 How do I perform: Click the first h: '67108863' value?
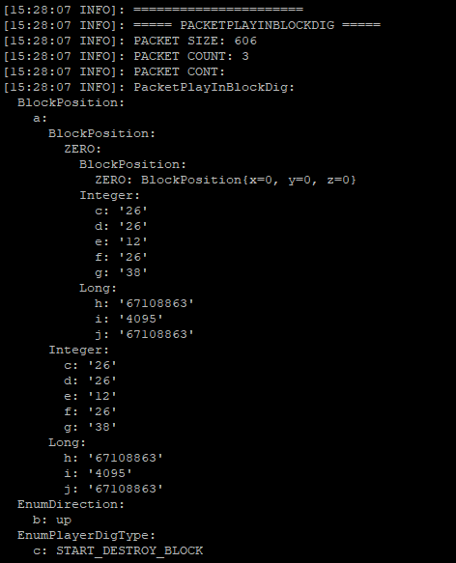pos(144,303)
